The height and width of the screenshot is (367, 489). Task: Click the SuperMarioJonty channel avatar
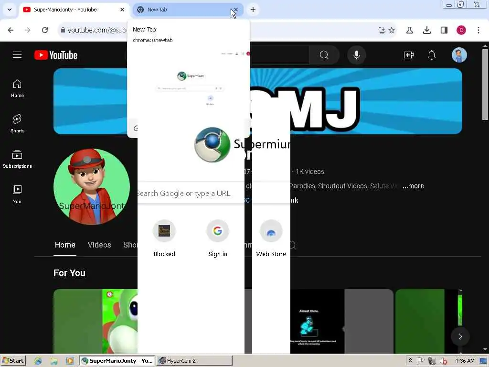(x=92, y=187)
